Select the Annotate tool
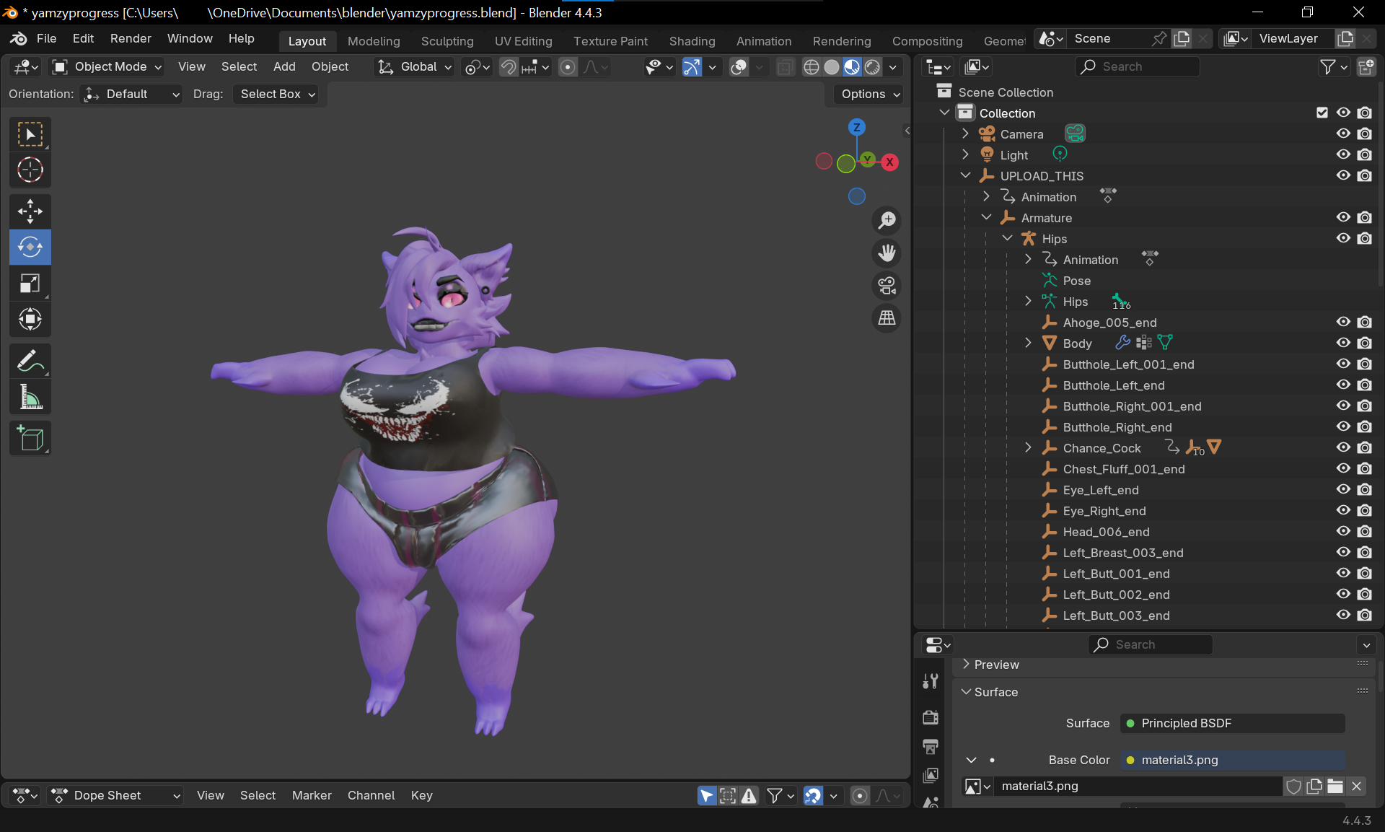The height and width of the screenshot is (832, 1385). tap(30, 361)
